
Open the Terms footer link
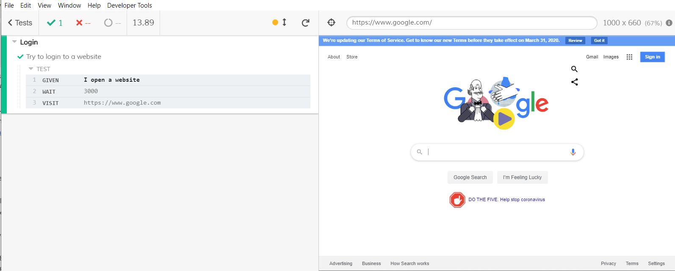tap(632, 263)
